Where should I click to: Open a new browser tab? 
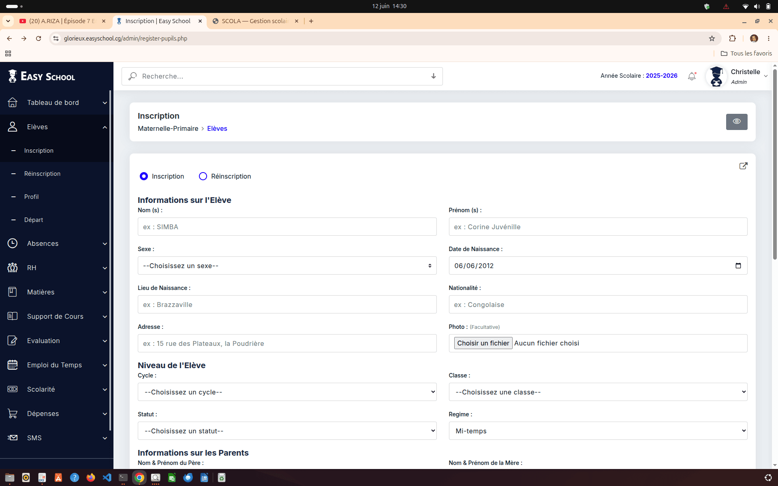[x=311, y=21]
